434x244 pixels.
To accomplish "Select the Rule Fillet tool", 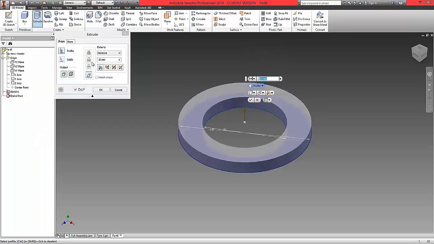I will pos(282,19).
